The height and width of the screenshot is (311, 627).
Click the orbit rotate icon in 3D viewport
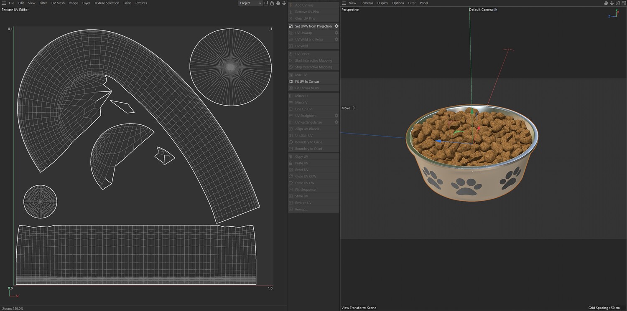(x=617, y=3)
